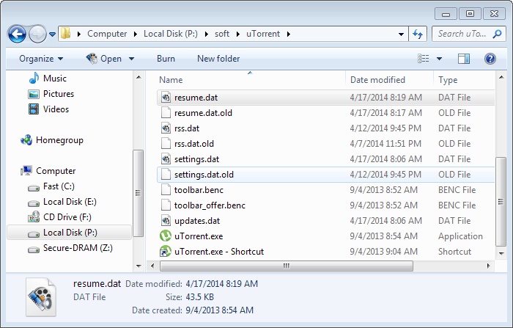Select the settings.dat file icon
The width and height of the screenshot is (513, 328).
(x=166, y=159)
